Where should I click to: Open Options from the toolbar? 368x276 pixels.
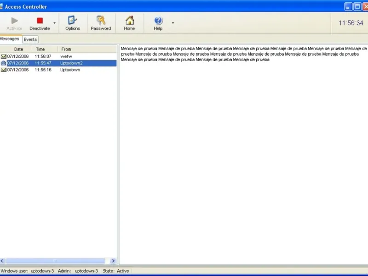(73, 23)
